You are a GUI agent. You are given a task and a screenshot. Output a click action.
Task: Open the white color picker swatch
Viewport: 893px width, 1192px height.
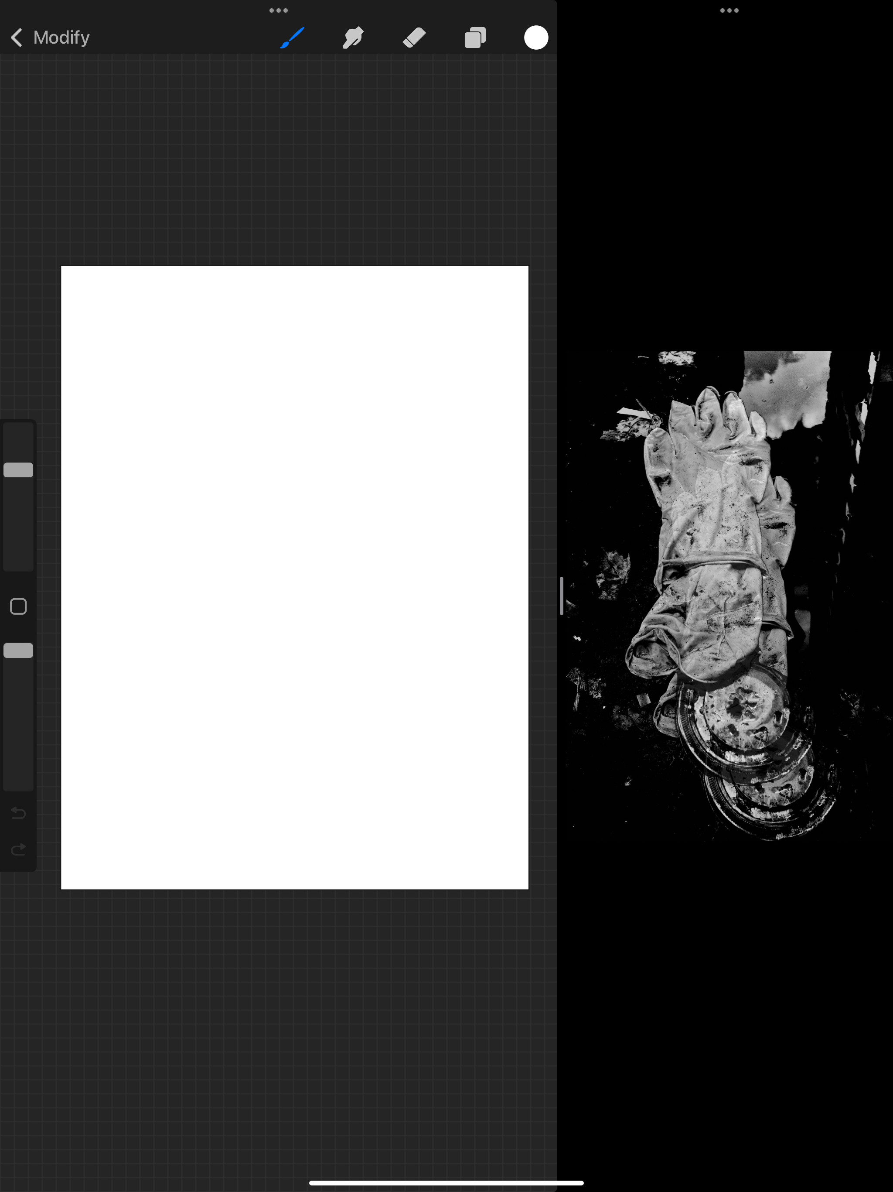[x=536, y=38]
